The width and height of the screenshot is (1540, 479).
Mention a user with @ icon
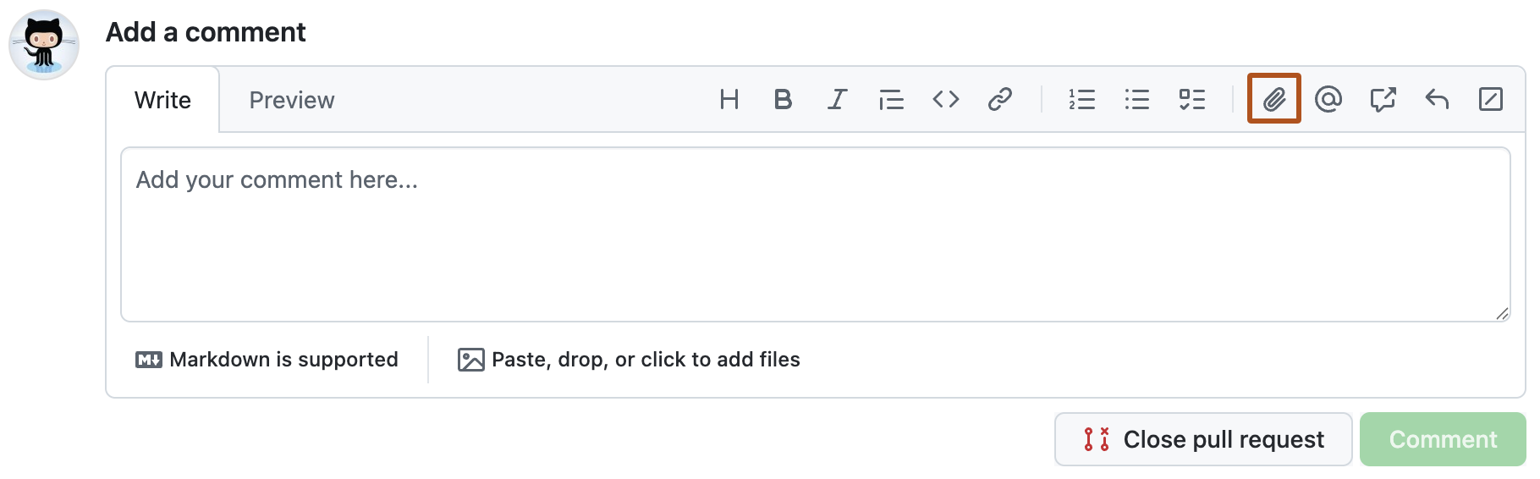click(1328, 100)
